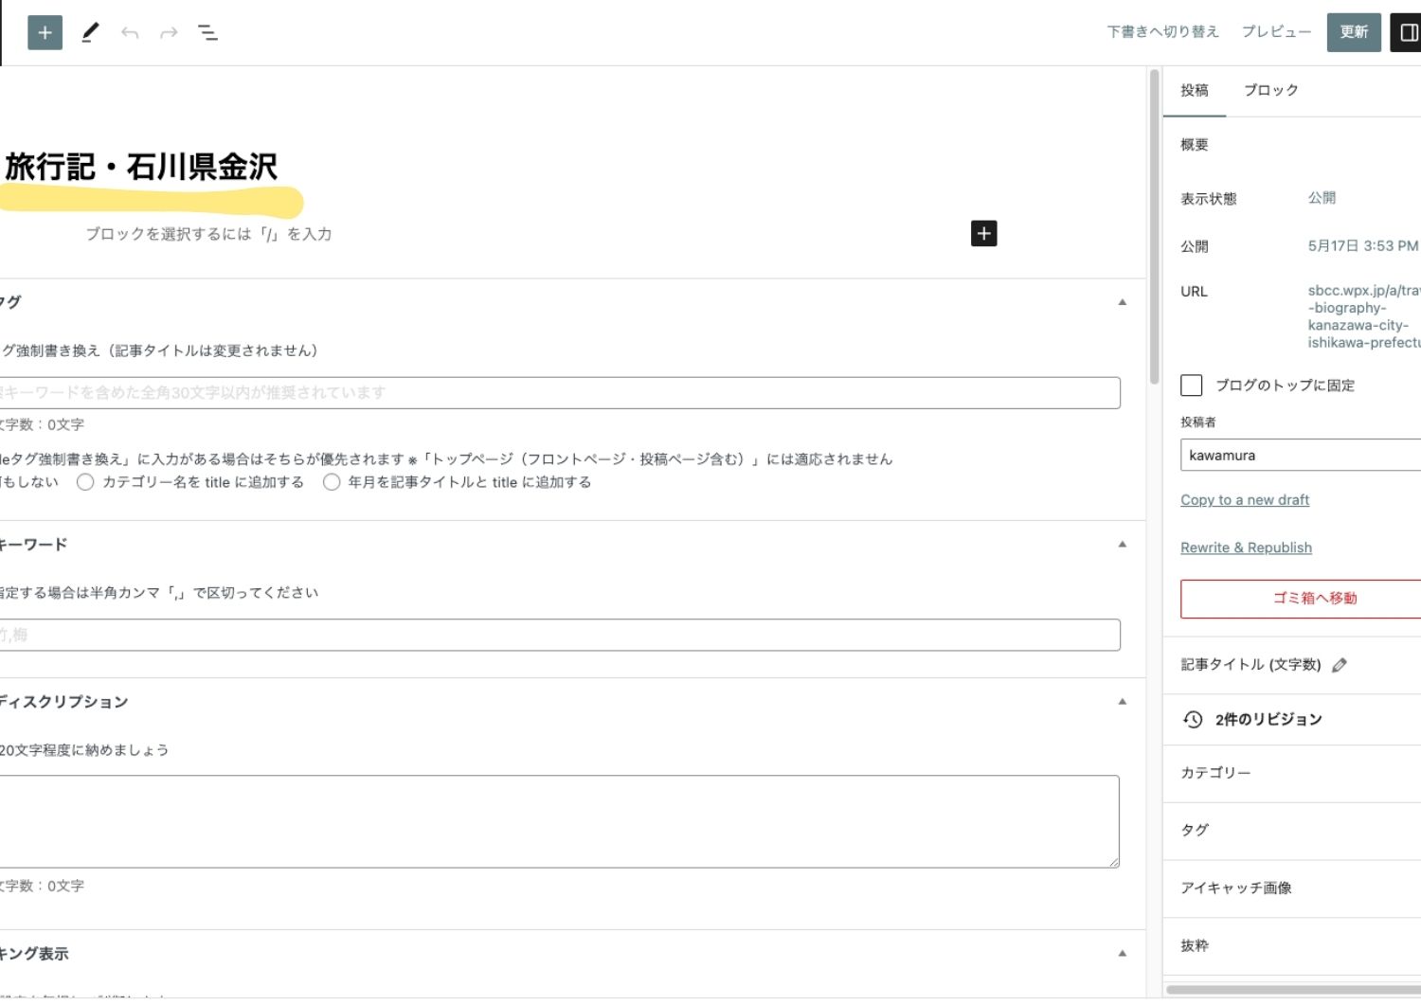Switch to the 投稿 tab
The image size is (1421, 1005).
tap(1195, 90)
